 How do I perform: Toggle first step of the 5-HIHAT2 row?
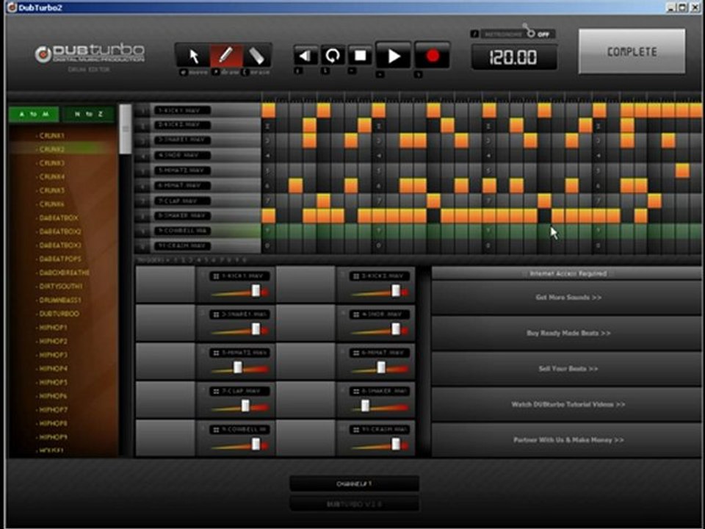(269, 170)
